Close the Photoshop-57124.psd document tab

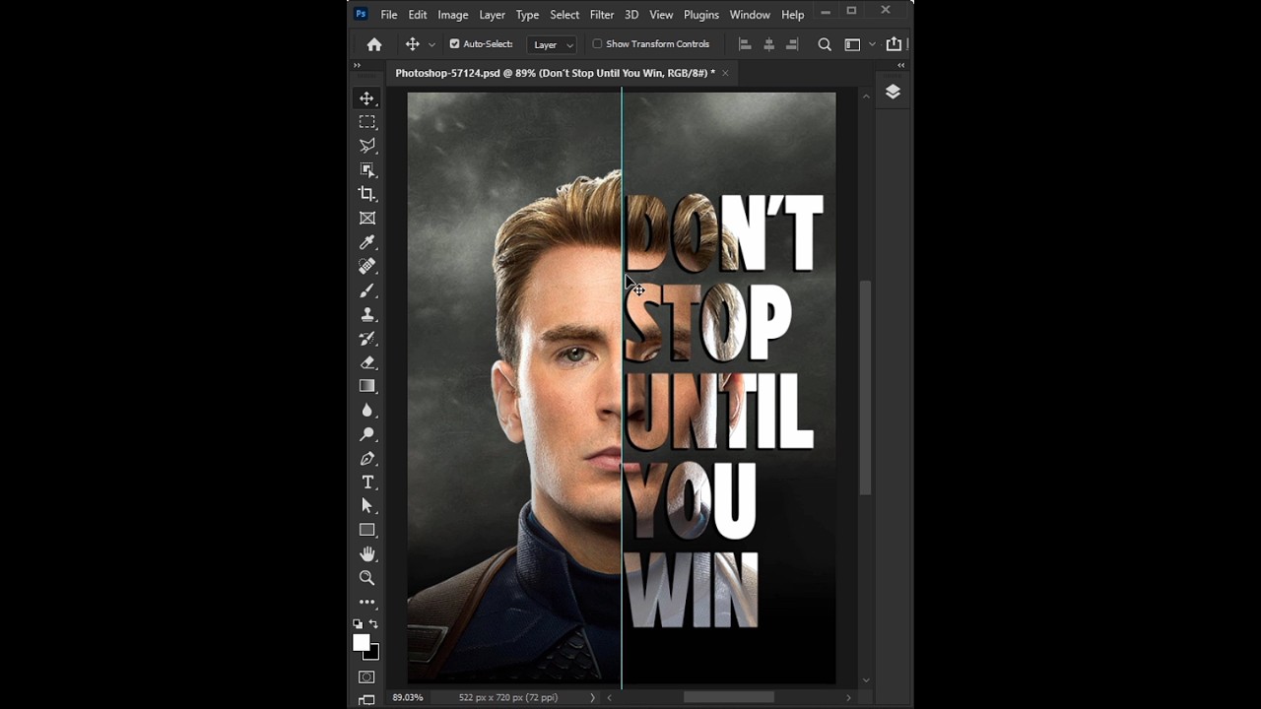pyautogui.click(x=725, y=73)
